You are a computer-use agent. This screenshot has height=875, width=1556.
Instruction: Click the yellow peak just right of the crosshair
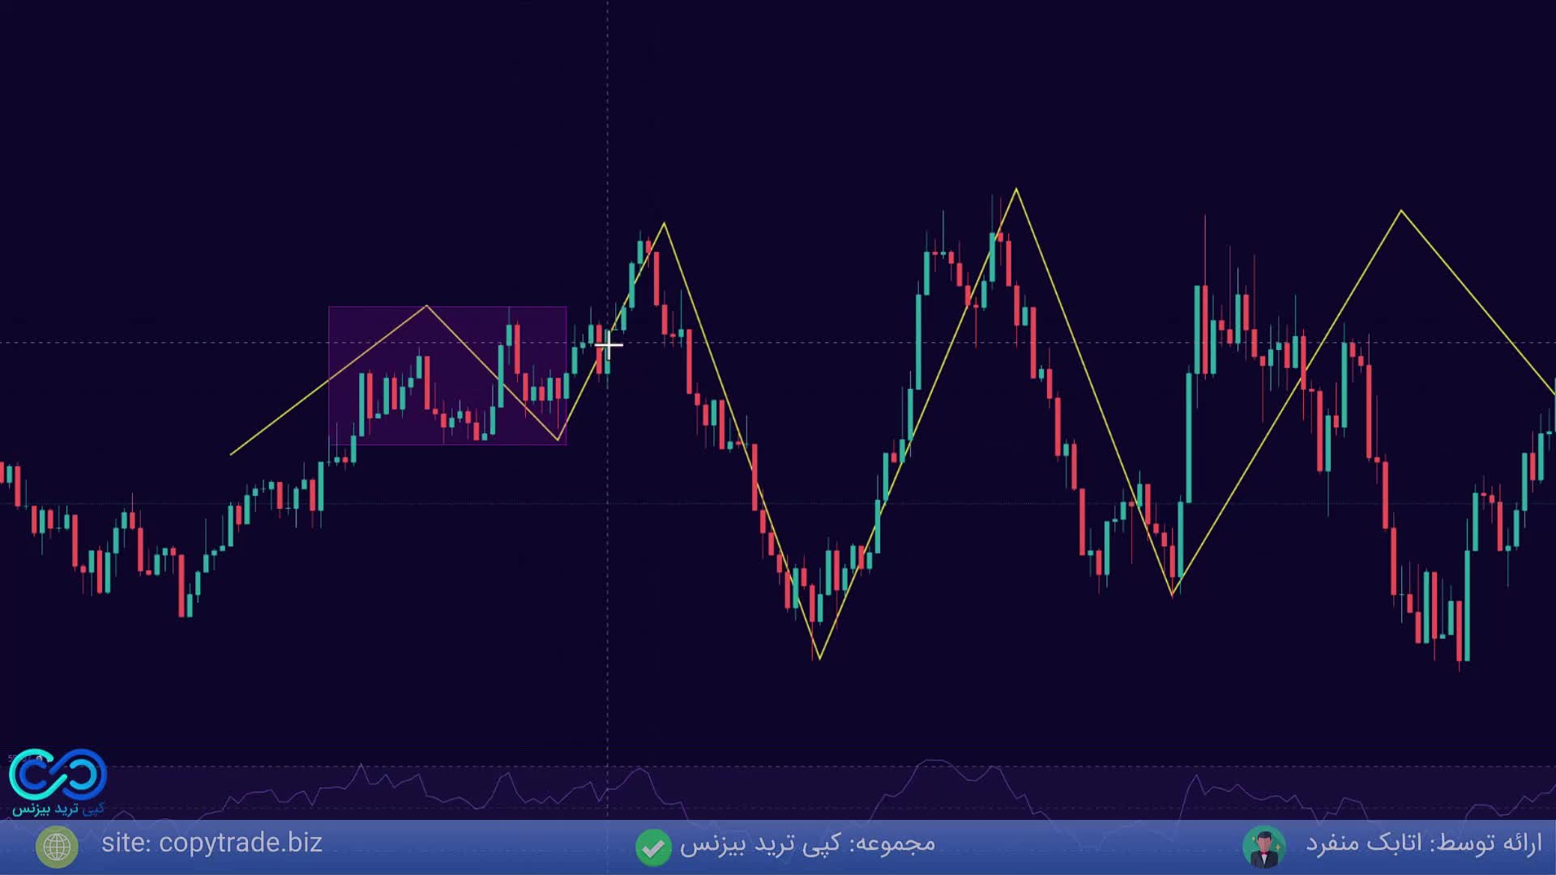665,223
